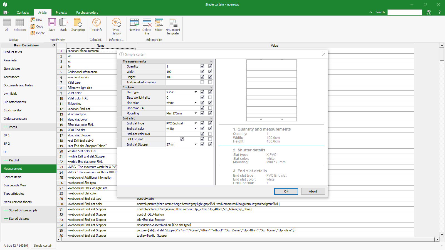Enable last checkbox in Slat color RAL row
This screenshot has height=250, width=445.
[x=210, y=108]
